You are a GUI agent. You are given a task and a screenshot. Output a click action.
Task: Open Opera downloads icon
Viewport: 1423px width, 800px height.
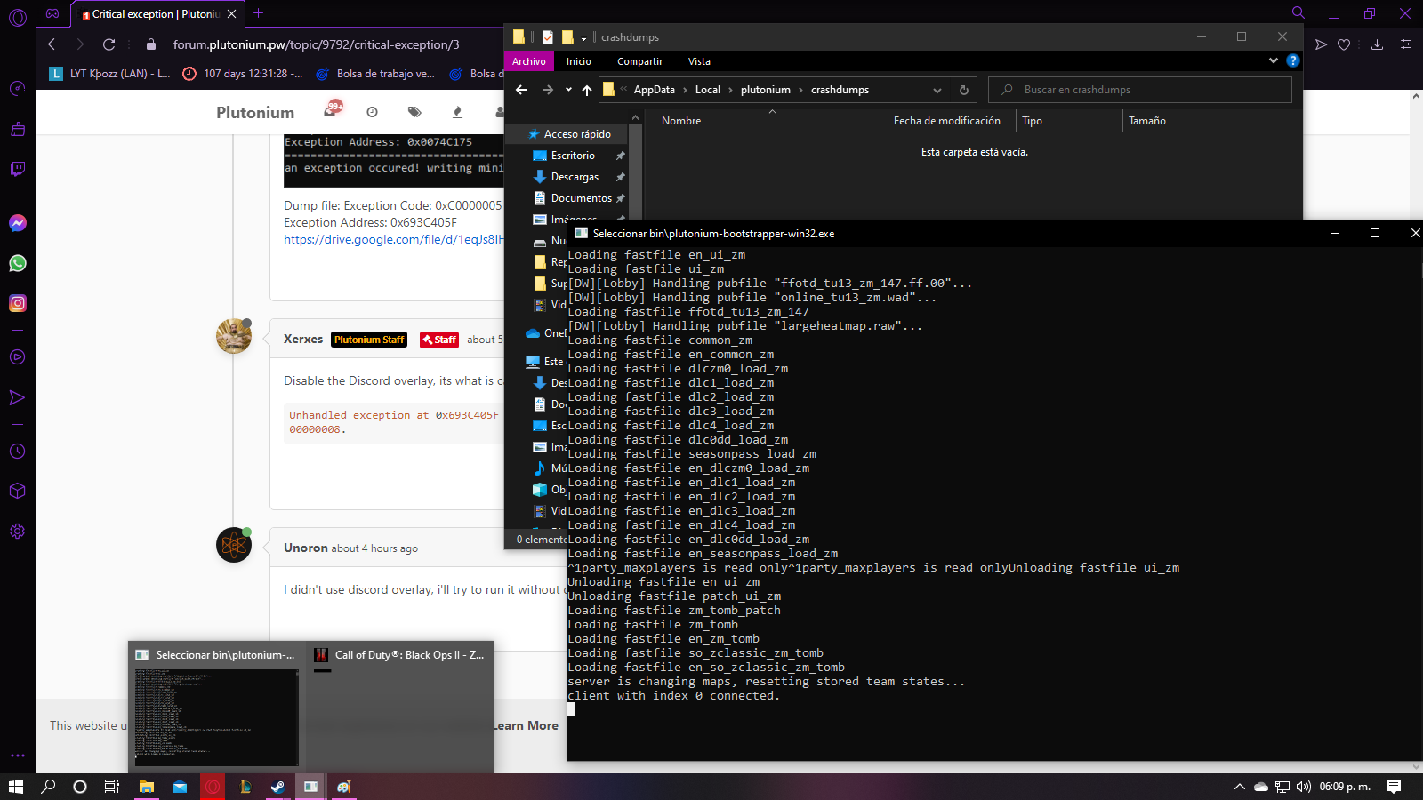click(x=1377, y=44)
